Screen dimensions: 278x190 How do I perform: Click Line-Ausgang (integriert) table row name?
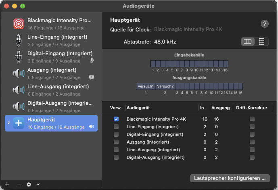[x=153, y=150]
